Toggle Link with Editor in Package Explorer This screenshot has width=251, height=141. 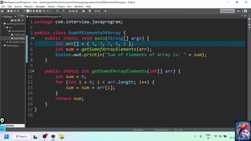pos(15,20)
